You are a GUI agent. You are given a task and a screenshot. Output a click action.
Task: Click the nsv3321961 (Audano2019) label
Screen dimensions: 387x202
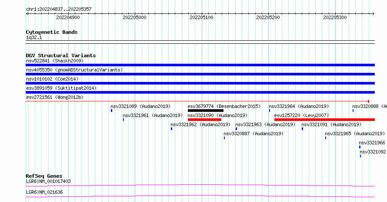click(153, 115)
